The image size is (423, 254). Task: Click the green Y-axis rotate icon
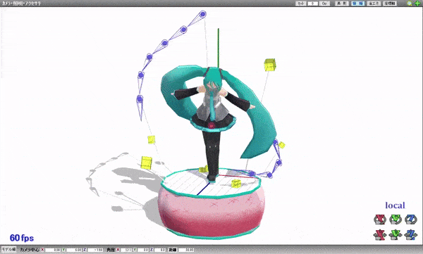coord(396,220)
